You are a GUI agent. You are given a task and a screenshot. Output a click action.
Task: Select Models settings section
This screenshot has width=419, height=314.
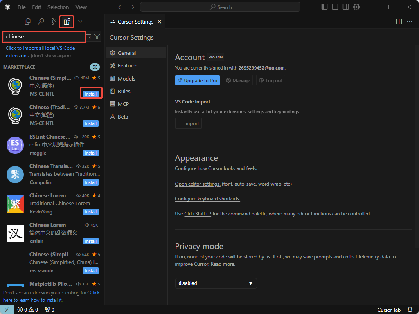(136, 78)
